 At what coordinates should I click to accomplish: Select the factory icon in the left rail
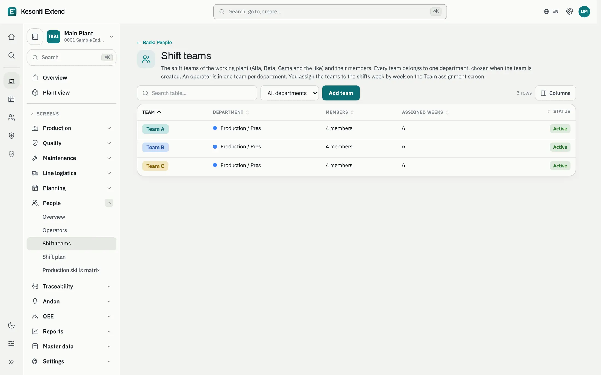point(11,81)
